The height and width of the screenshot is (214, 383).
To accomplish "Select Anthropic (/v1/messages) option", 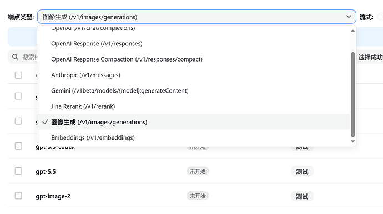I will (193, 75).
